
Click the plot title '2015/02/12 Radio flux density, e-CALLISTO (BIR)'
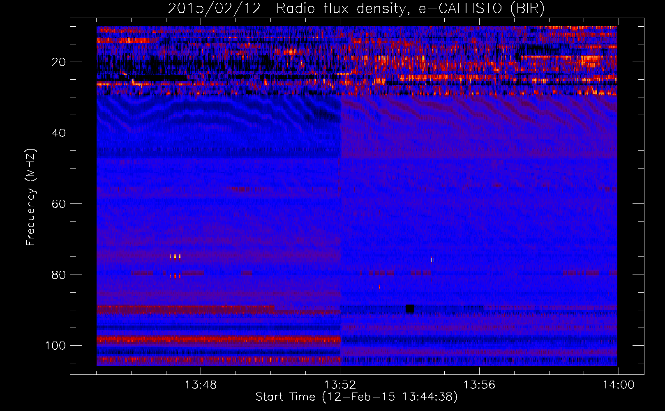click(x=356, y=9)
